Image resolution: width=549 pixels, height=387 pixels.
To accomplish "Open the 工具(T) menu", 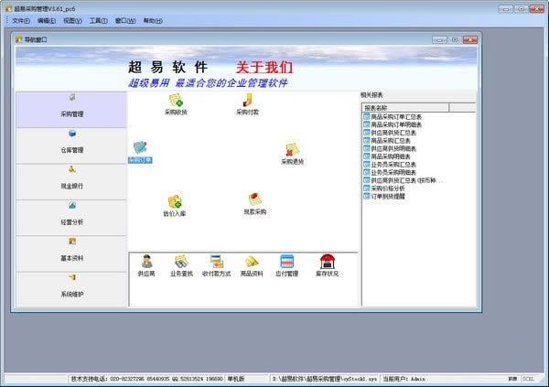I will click(x=98, y=19).
